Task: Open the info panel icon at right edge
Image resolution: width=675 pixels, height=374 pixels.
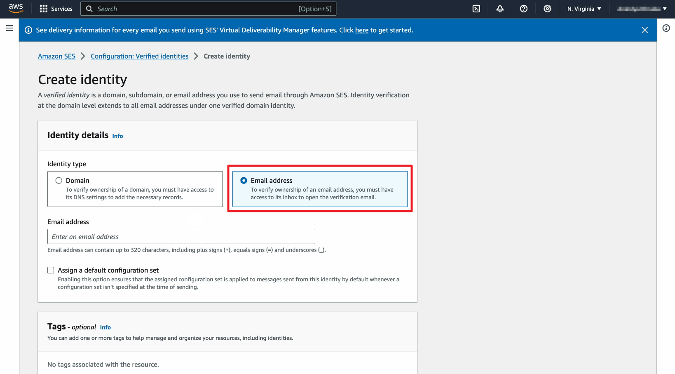Action: point(666,28)
